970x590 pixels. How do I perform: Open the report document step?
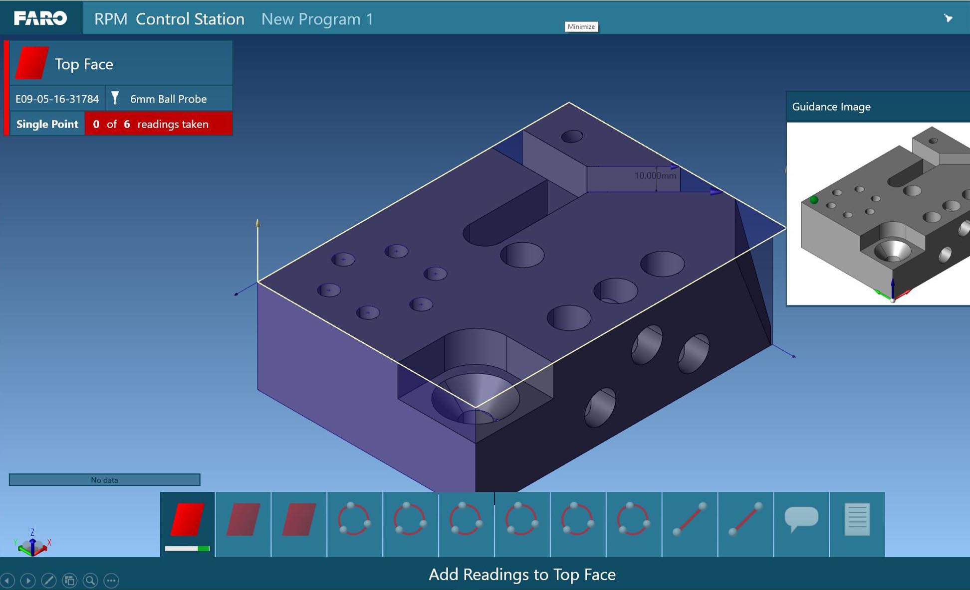(857, 524)
